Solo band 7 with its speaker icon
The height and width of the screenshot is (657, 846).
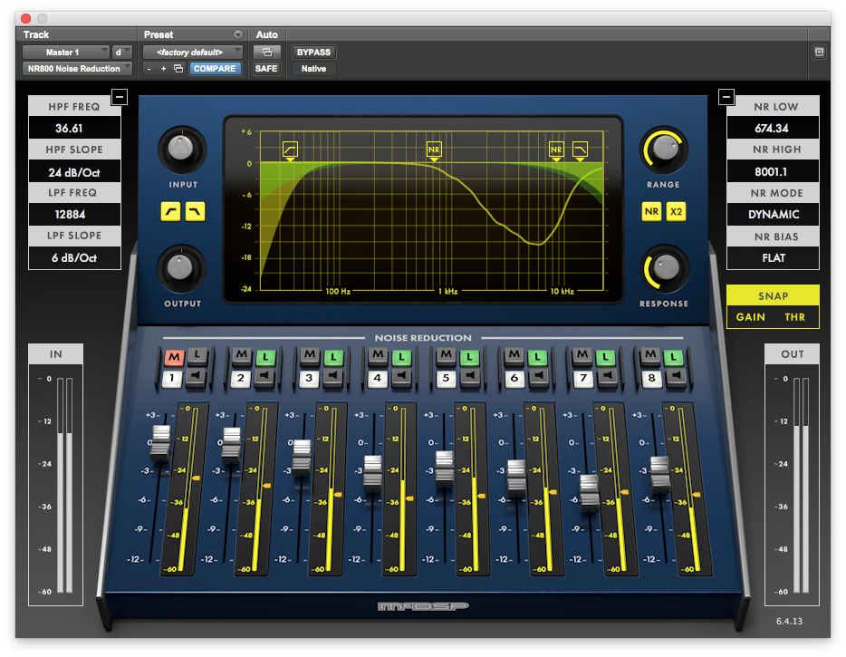coord(607,376)
